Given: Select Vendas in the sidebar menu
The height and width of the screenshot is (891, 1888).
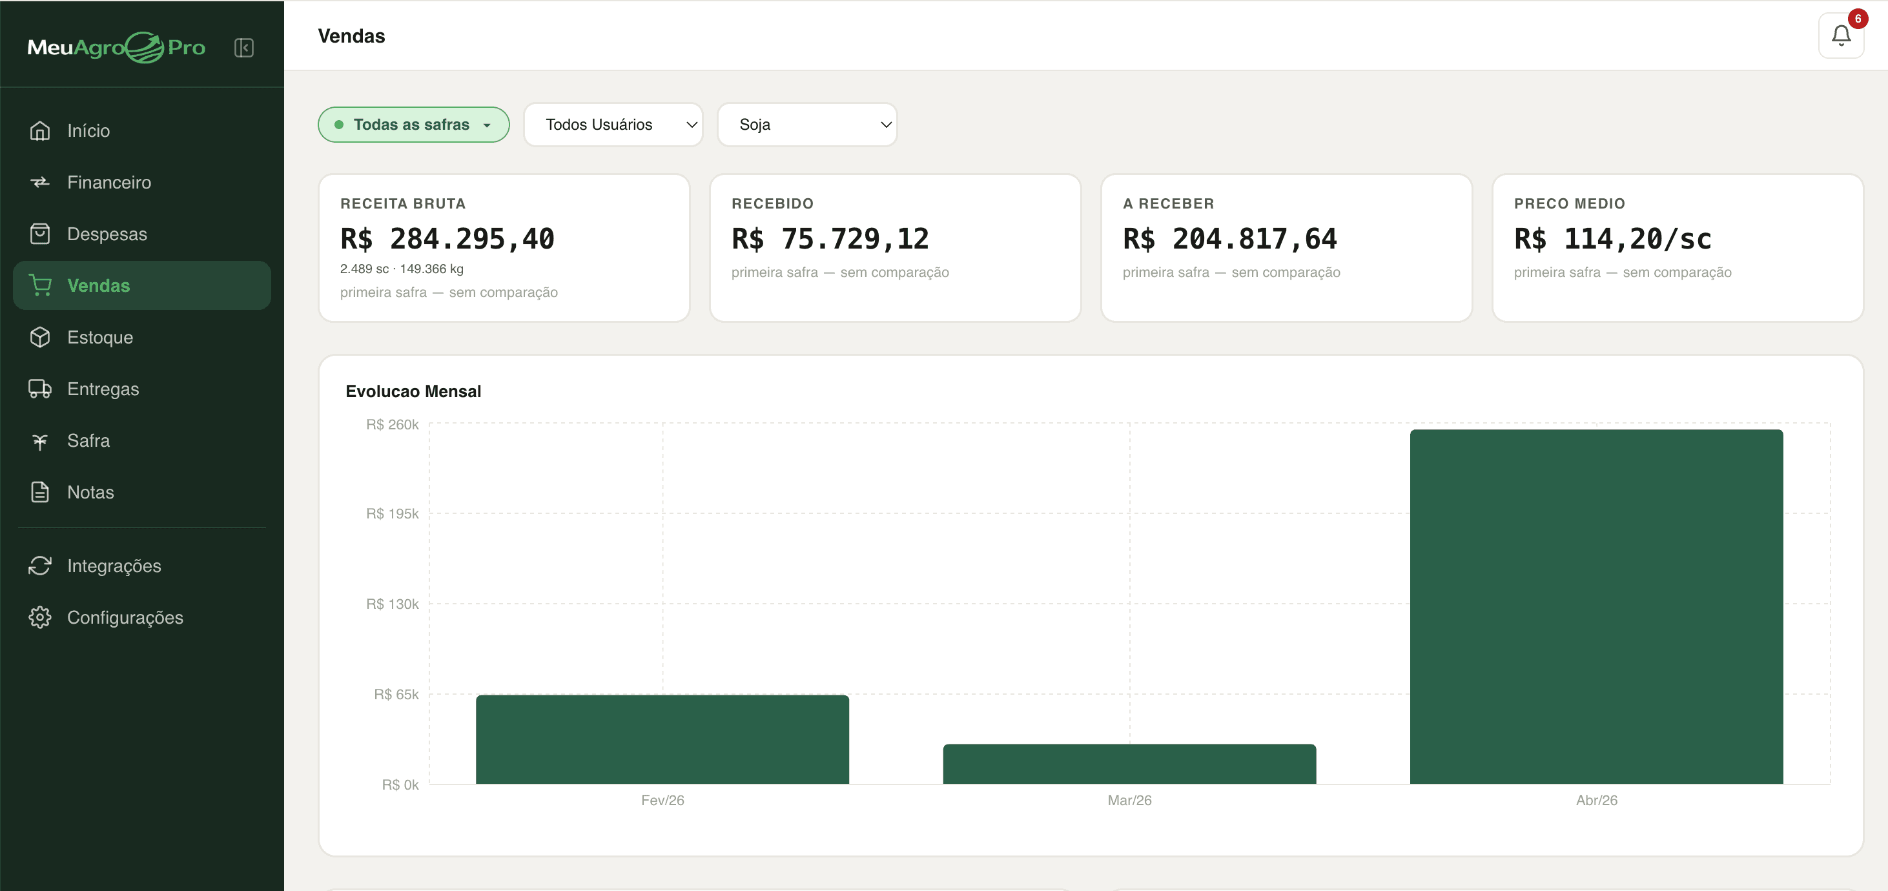Looking at the screenshot, I should 98,285.
